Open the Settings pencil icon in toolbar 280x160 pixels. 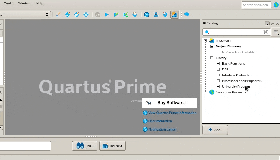coord(58,15)
